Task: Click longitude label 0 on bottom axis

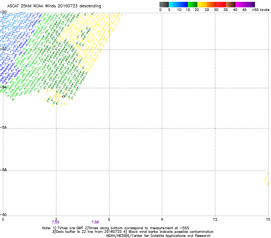Action: (3, 219)
